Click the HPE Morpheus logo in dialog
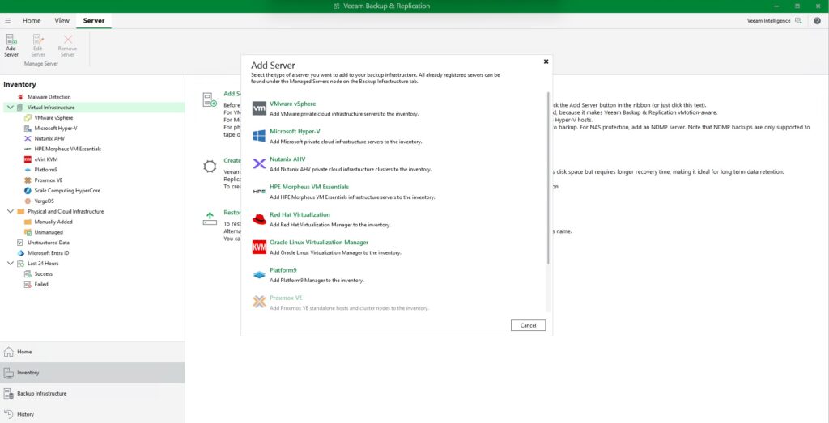 click(x=259, y=191)
